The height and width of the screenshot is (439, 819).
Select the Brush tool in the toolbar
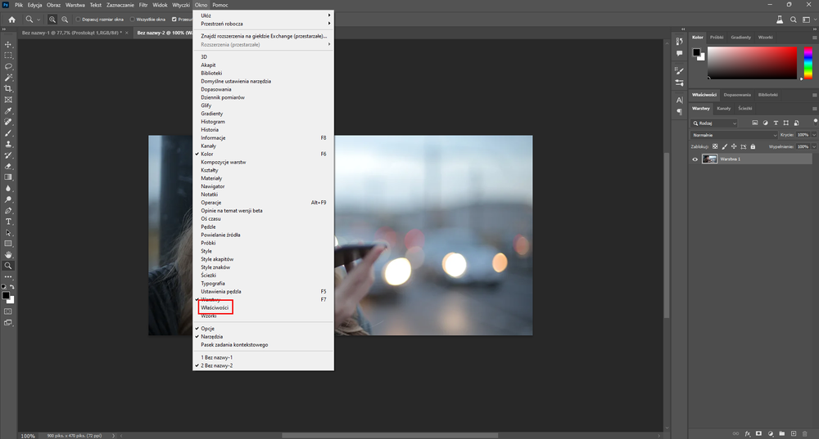pos(8,133)
